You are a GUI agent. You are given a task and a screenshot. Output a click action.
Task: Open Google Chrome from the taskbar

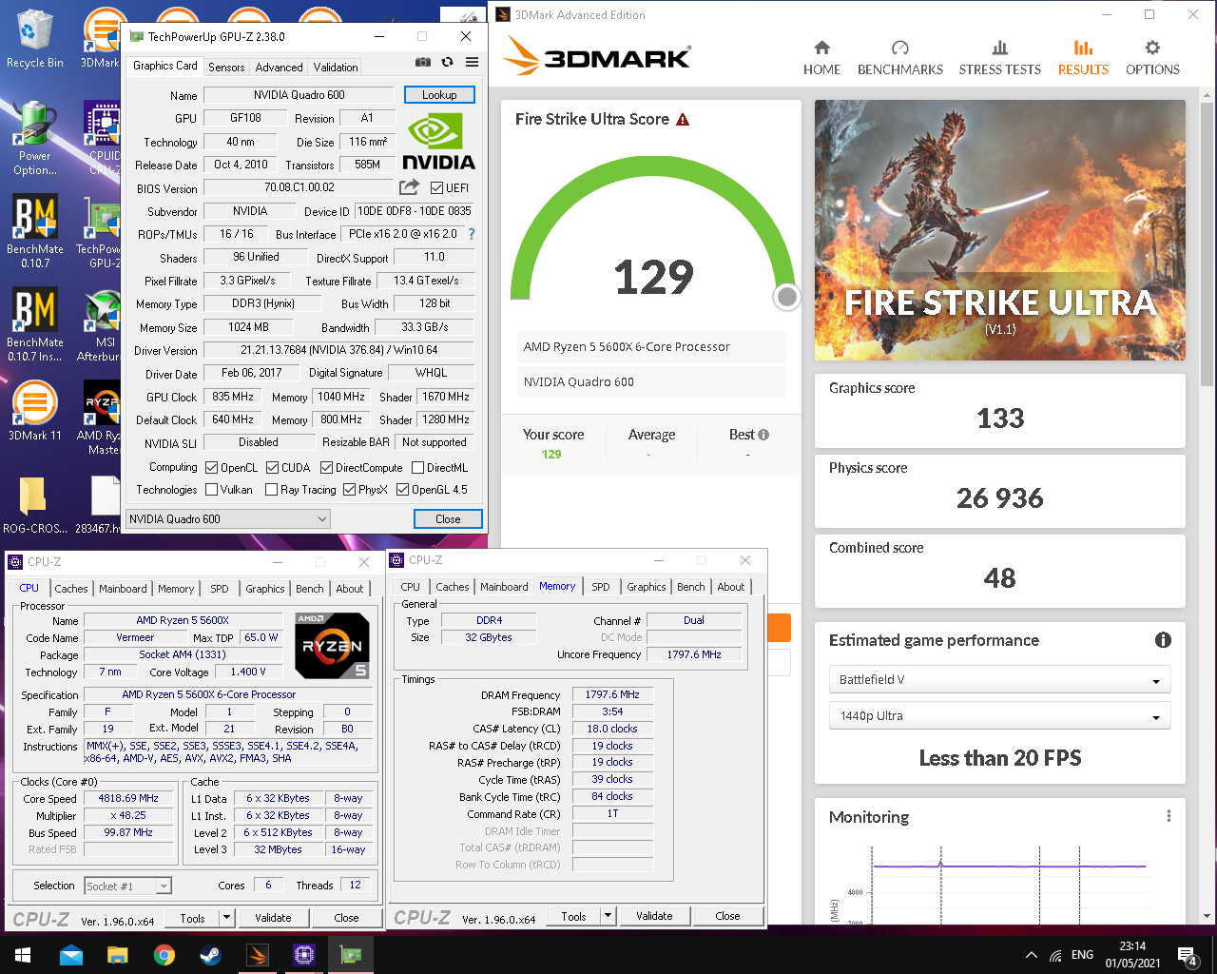click(x=164, y=955)
